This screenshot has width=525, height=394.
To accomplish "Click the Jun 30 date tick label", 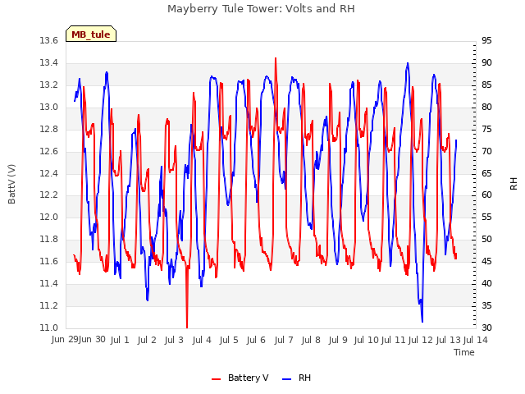I will tap(92, 339).
